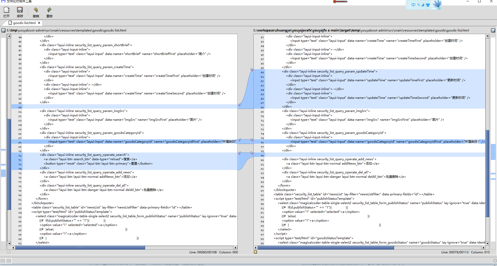Click right line 98 goodsStatusTemplate script tag
497x266 pixels.
(313, 238)
